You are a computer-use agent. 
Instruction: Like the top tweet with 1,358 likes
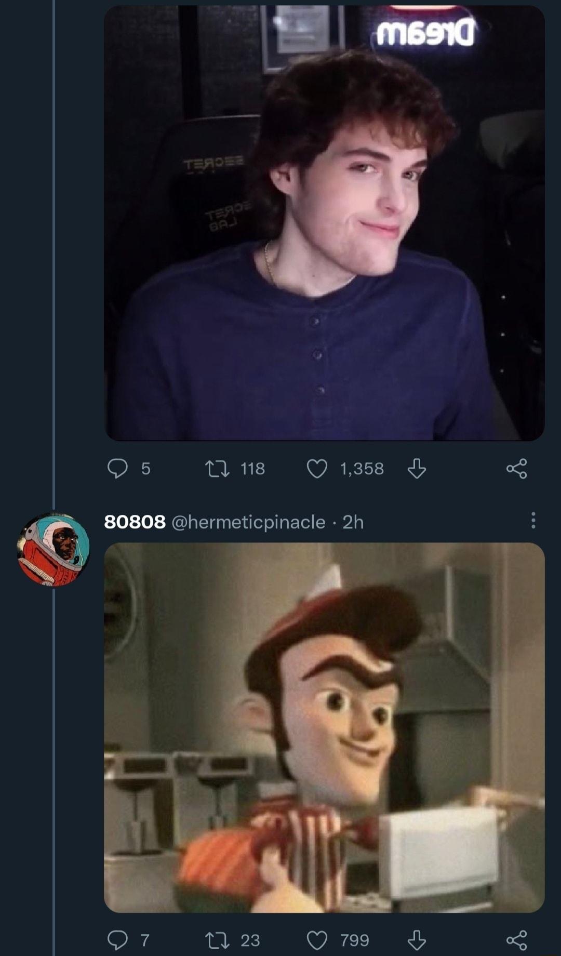[317, 469]
